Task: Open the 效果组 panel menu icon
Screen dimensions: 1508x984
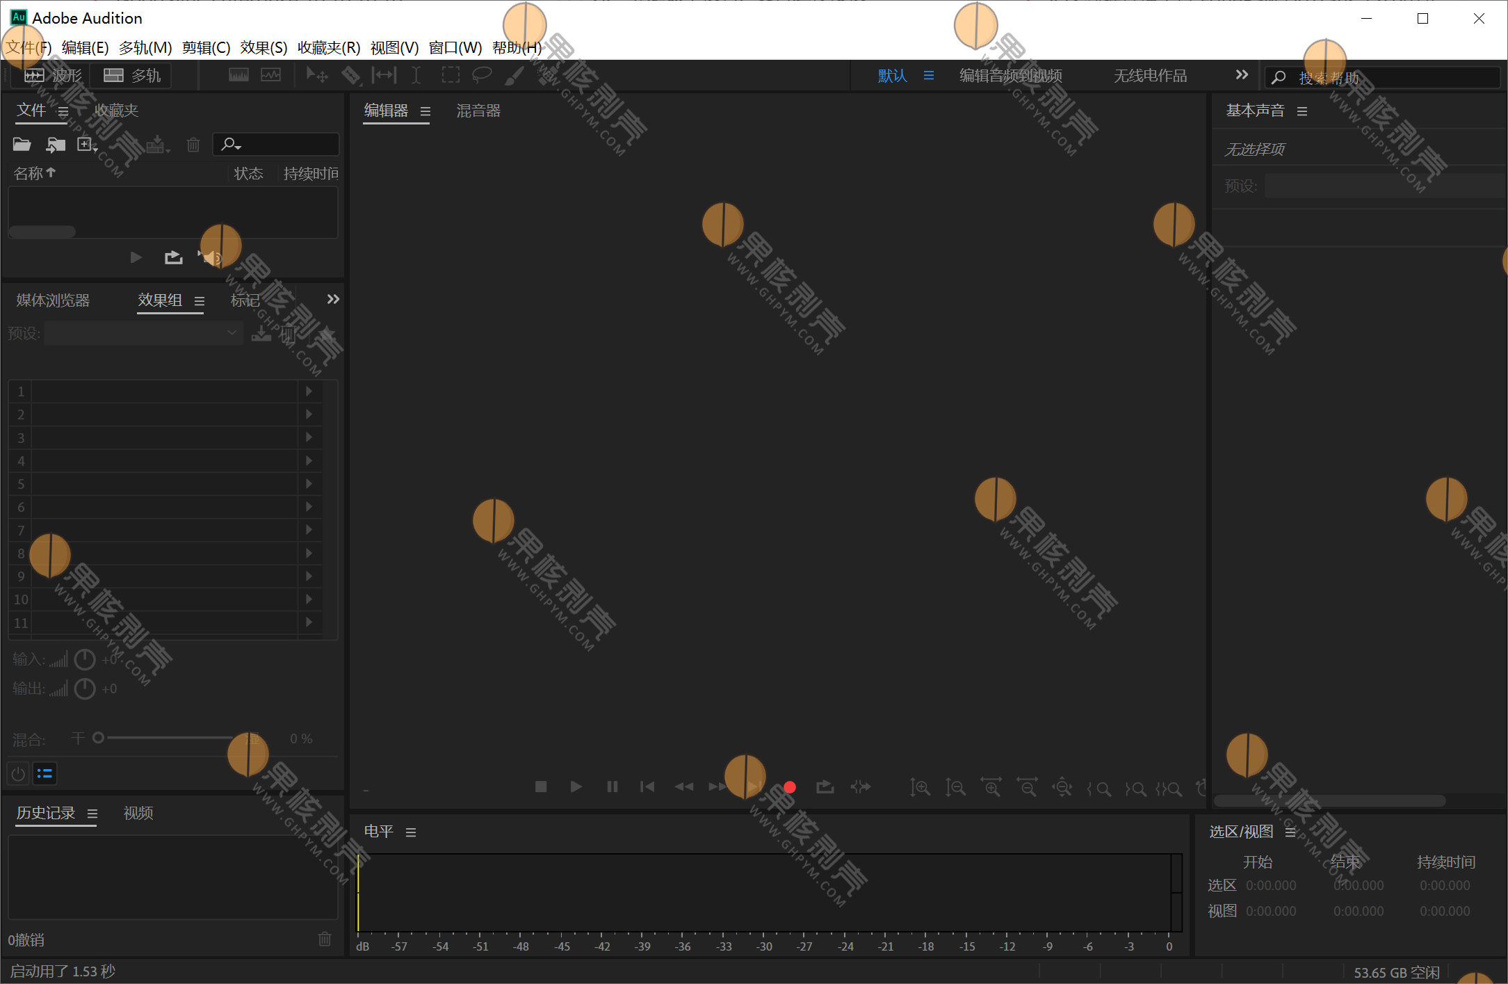Action: pos(200,301)
